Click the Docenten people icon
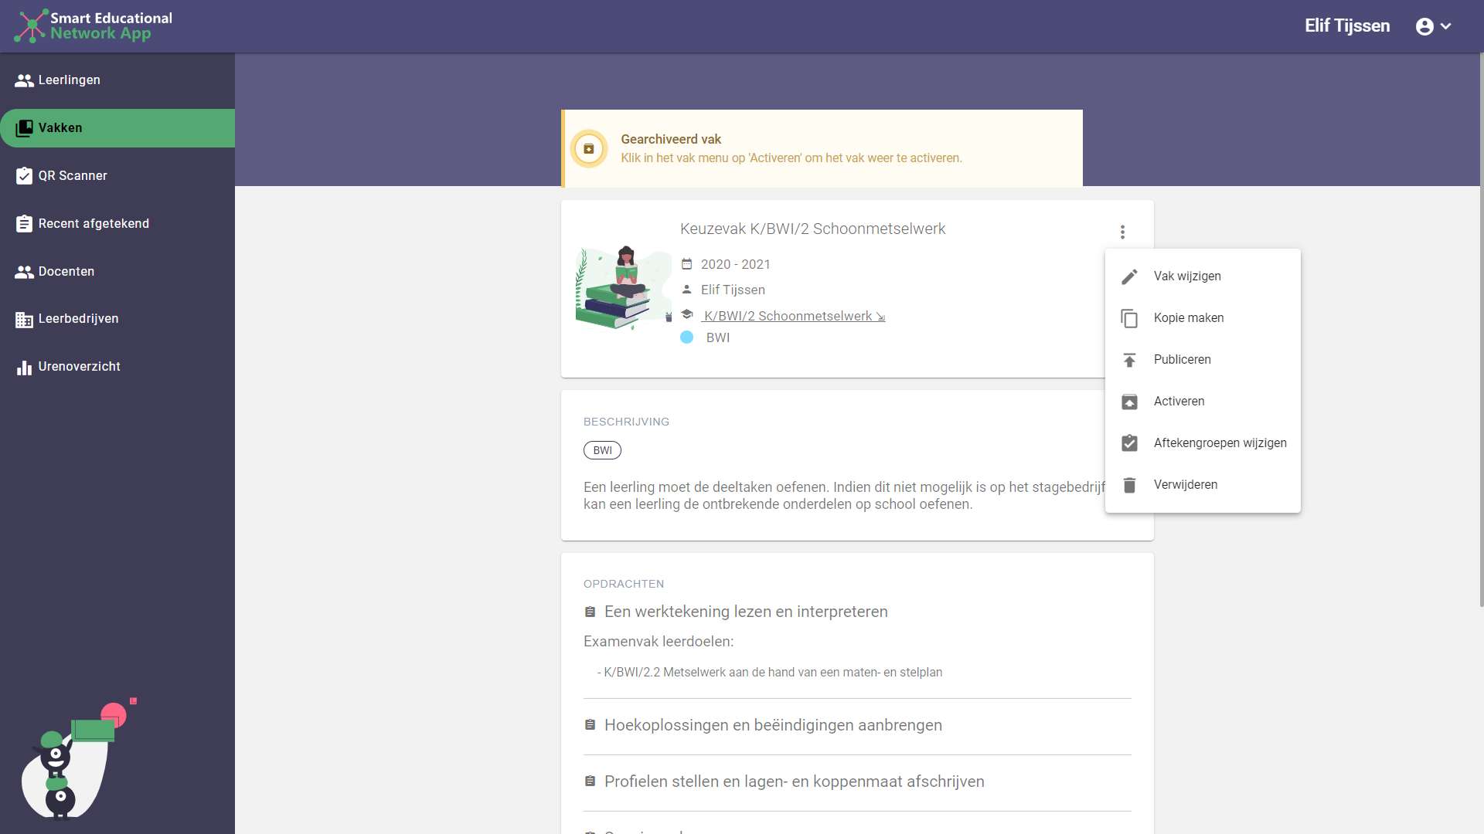The image size is (1484, 834). click(24, 272)
